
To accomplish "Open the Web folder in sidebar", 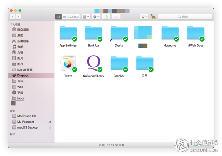I will point(31,87).
